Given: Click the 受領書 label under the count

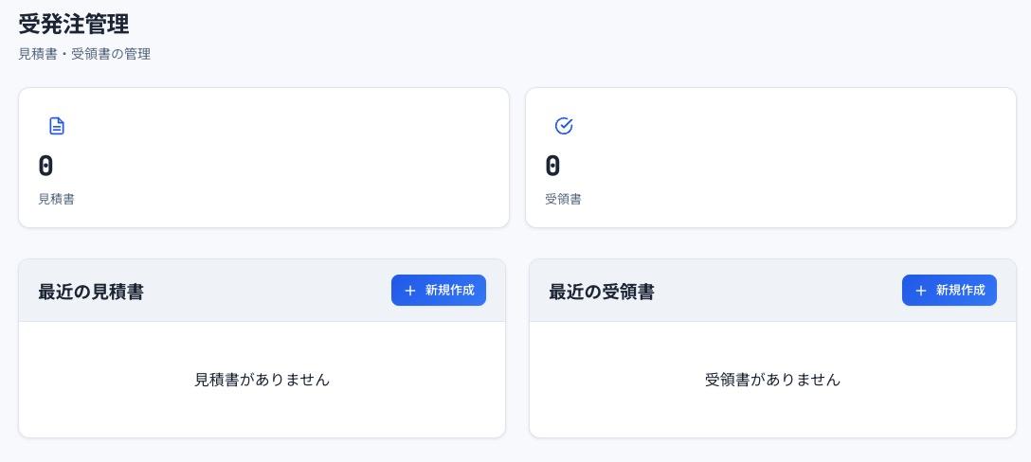Looking at the screenshot, I should pos(563,199).
